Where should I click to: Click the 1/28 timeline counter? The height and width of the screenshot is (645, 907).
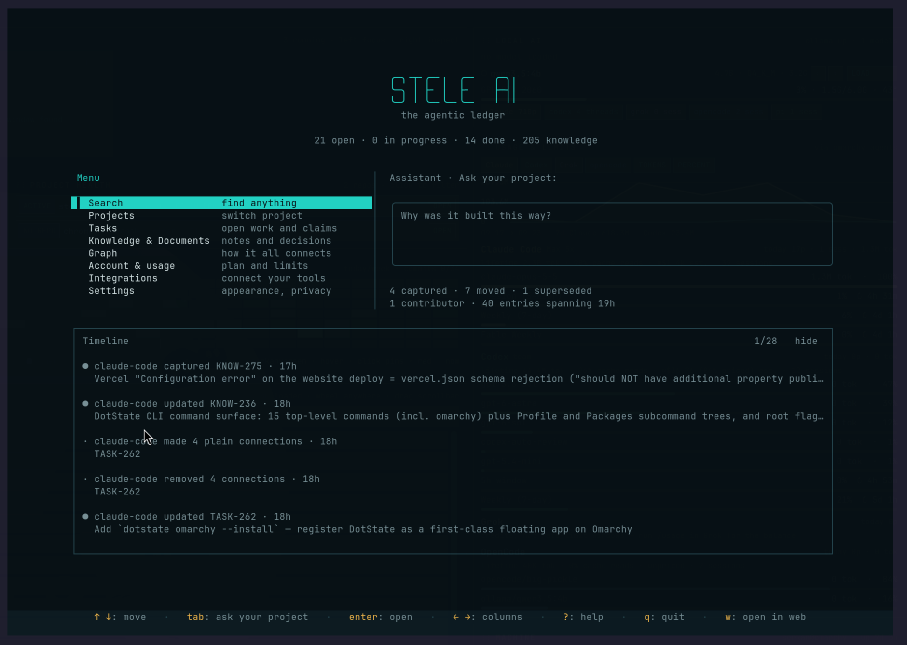point(766,341)
